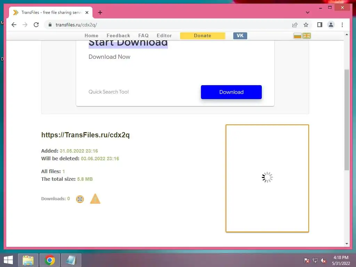This screenshot has width=356, height=267.
Task: Open Chrome's three-dot menu
Action: [342, 25]
